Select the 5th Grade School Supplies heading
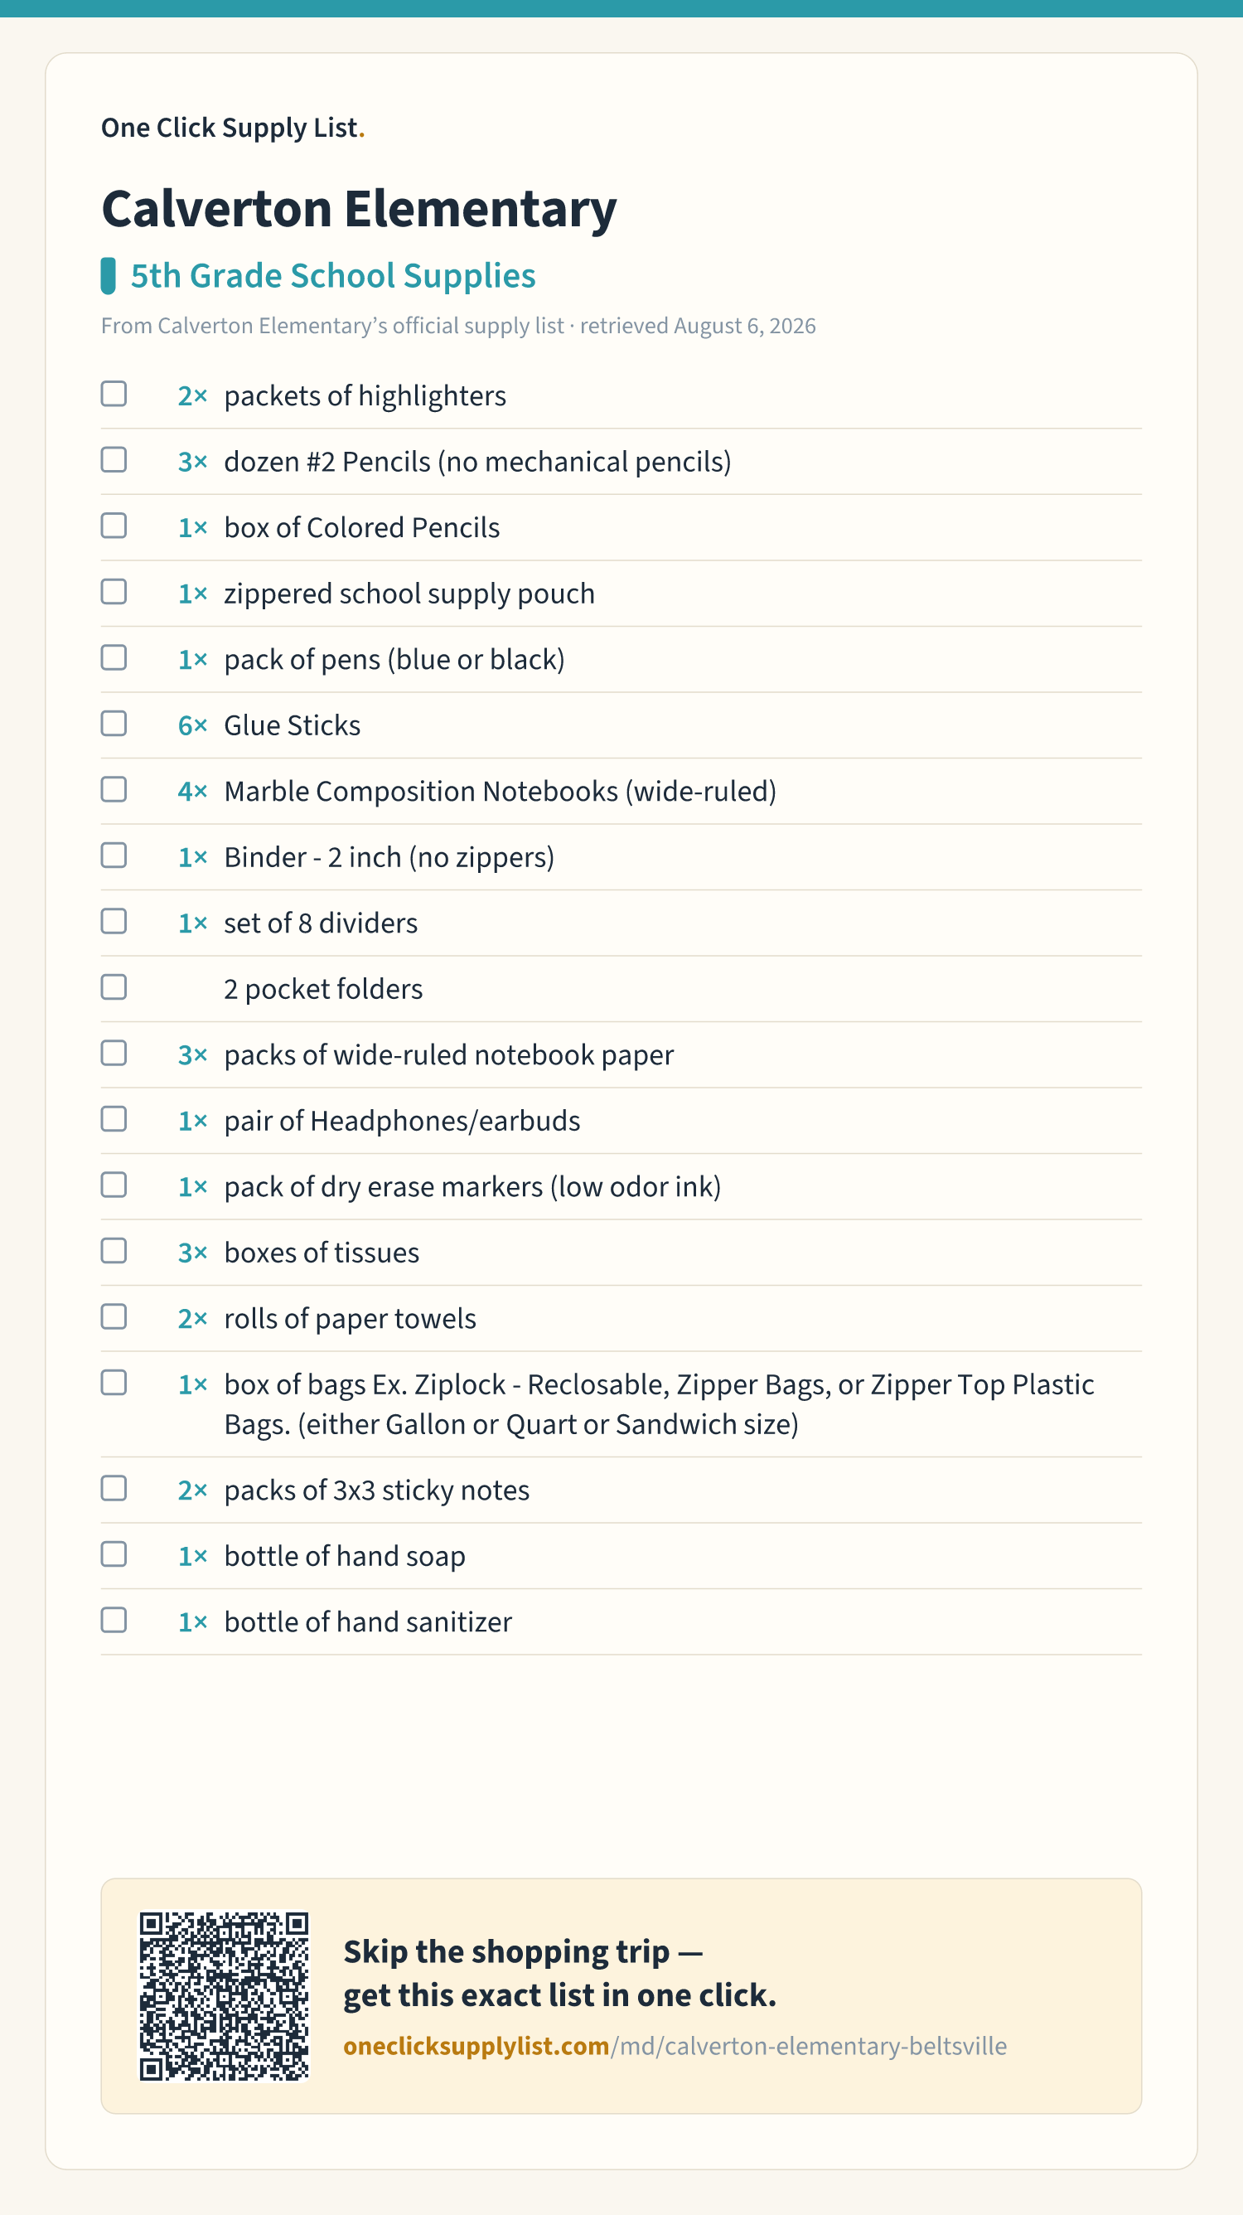Screen dimensions: 1243x2215 tap(332, 276)
